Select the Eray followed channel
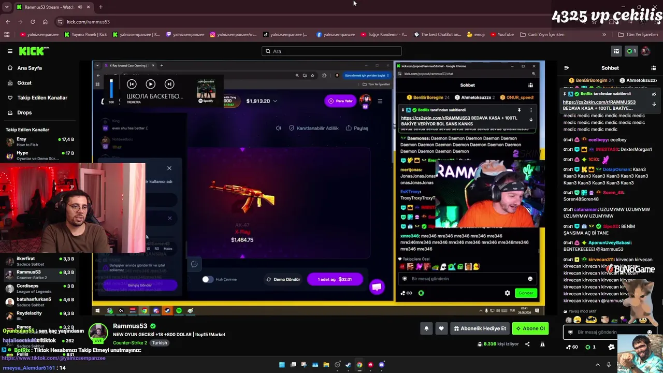The height and width of the screenshot is (373, 663). coord(40,142)
